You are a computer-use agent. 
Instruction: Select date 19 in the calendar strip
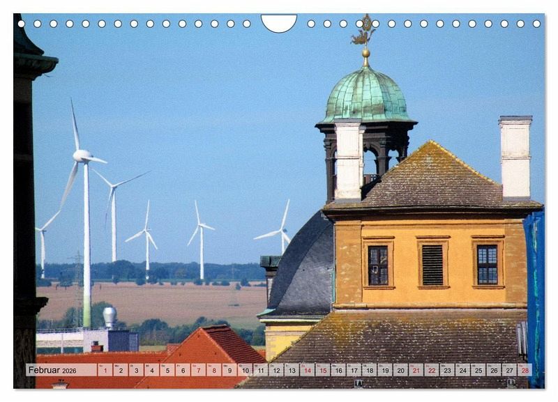coord(386,370)
